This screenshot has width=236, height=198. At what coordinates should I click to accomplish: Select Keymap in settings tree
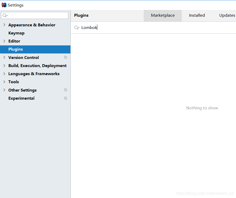(x=16, y=33)
